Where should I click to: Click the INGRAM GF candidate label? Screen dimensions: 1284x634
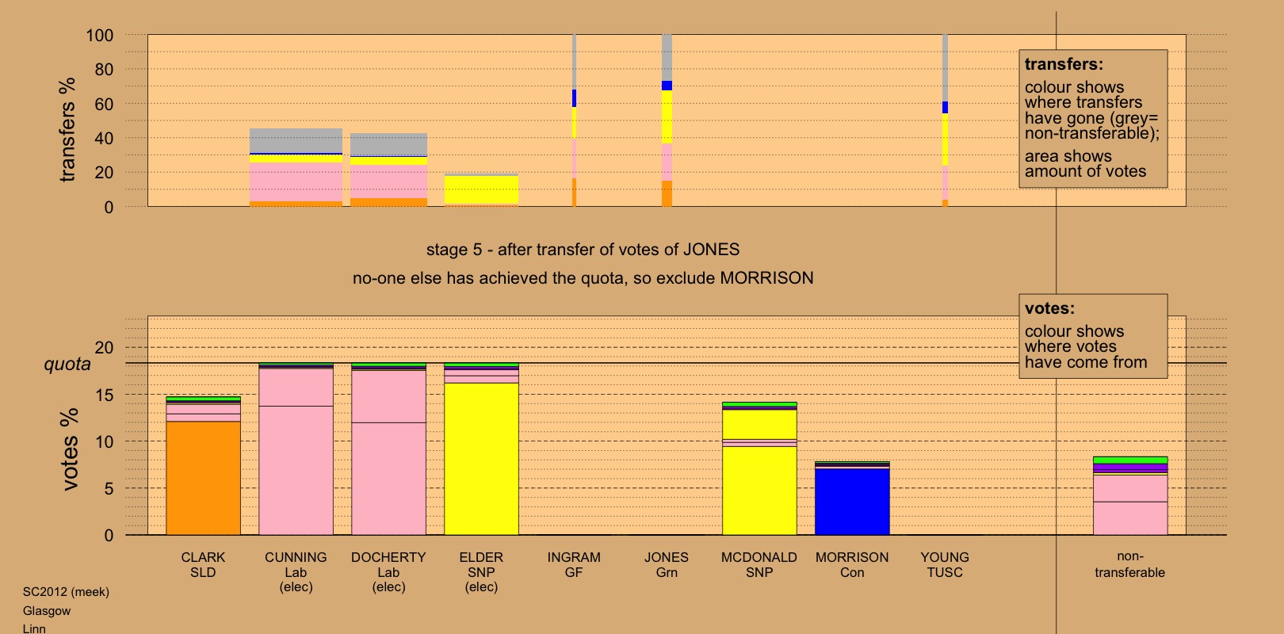pos(574,564)
